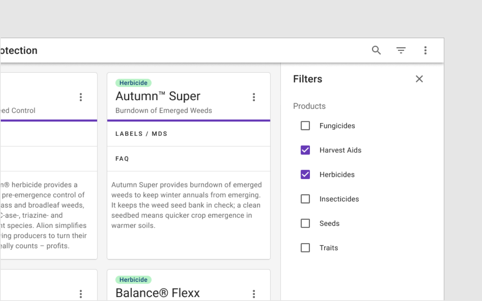Tick the Seeds filter checkbox
Viewport: 482px width, 301px height.
305,223
